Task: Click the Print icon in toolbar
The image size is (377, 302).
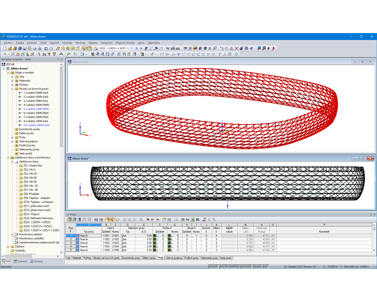Action: pos(35,48)
